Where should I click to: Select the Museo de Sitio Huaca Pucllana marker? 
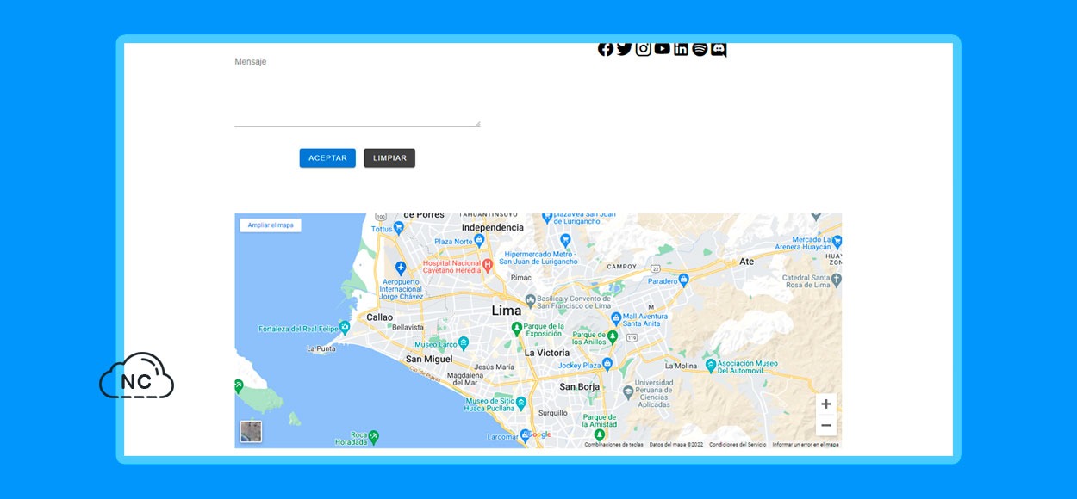522,401
